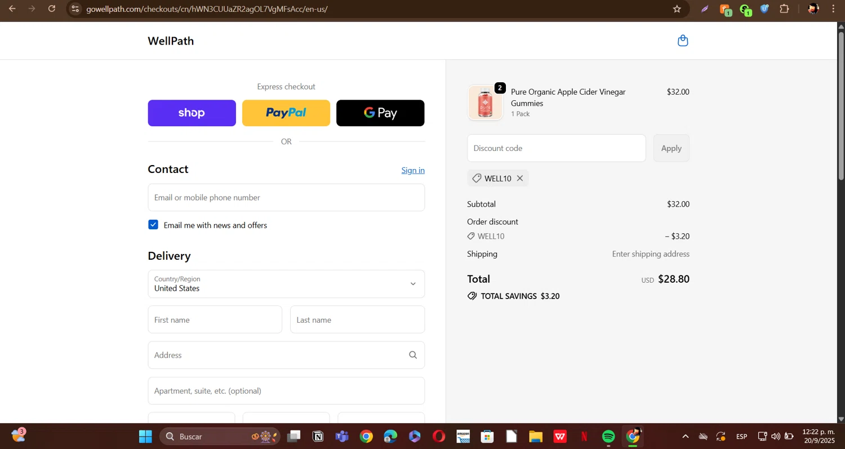This screenshot has width=845, height=449.
Task: Show hidden system tray icons
Action: [x=685, y=437]
